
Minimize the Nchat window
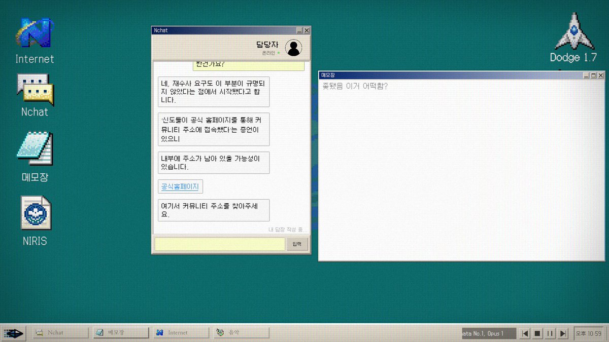(299, 30)
